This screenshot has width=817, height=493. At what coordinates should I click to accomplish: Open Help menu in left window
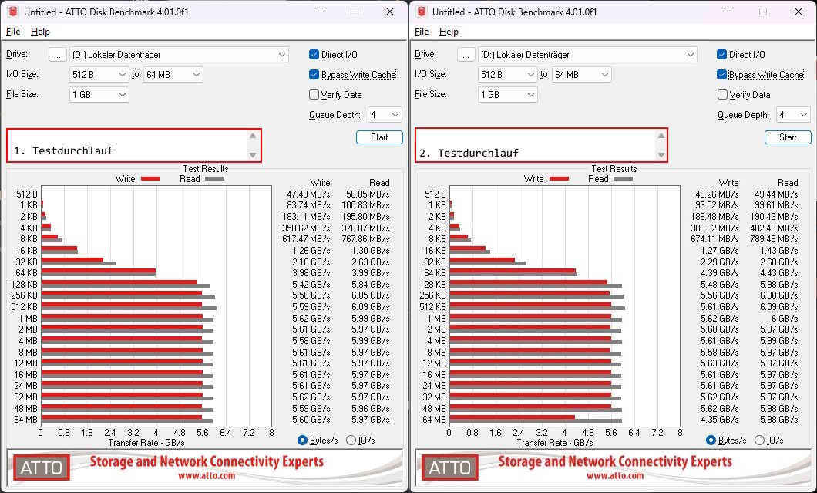pyautogui.click(x=40, y=32)
